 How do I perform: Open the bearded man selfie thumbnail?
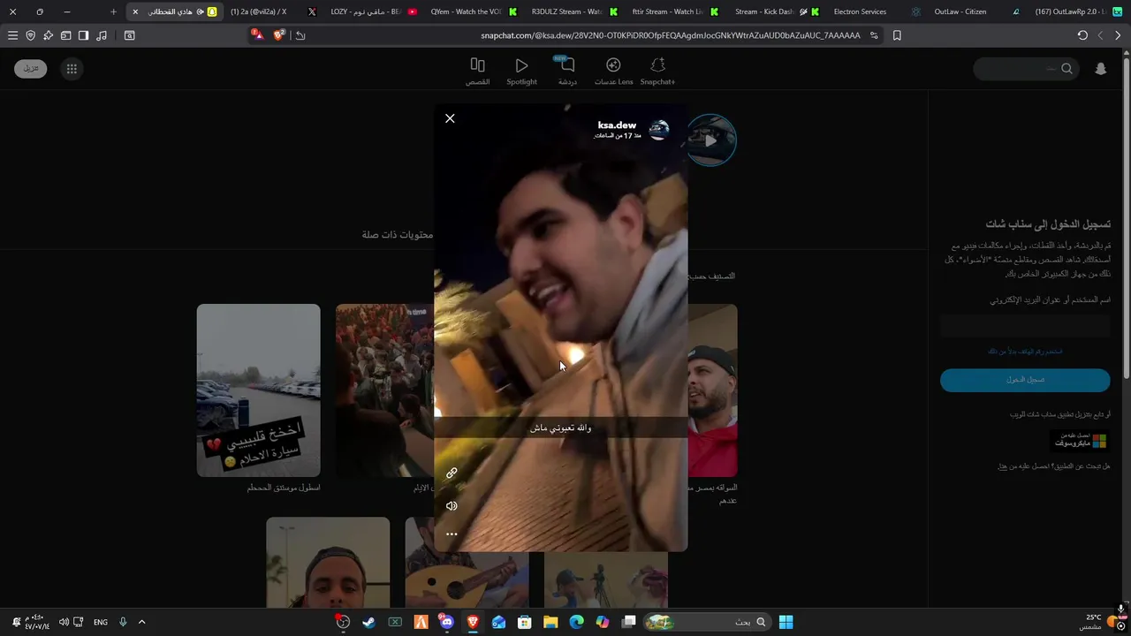pyautogui.click(x=328, y=563)
